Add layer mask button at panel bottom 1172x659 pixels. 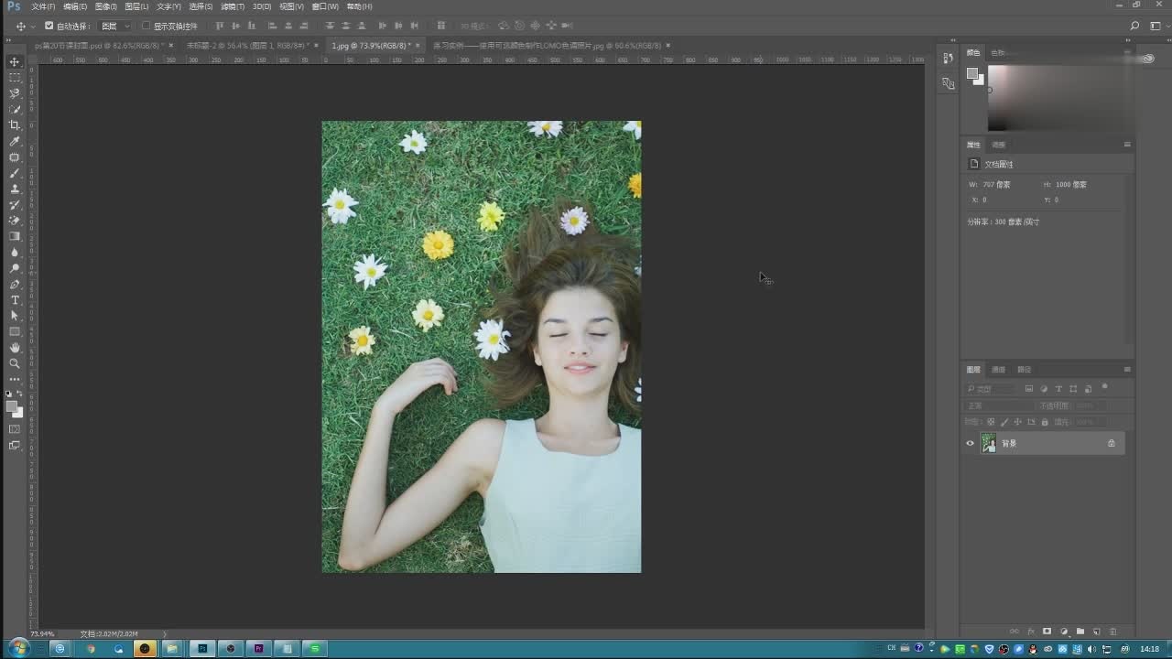coord(1047,632)
